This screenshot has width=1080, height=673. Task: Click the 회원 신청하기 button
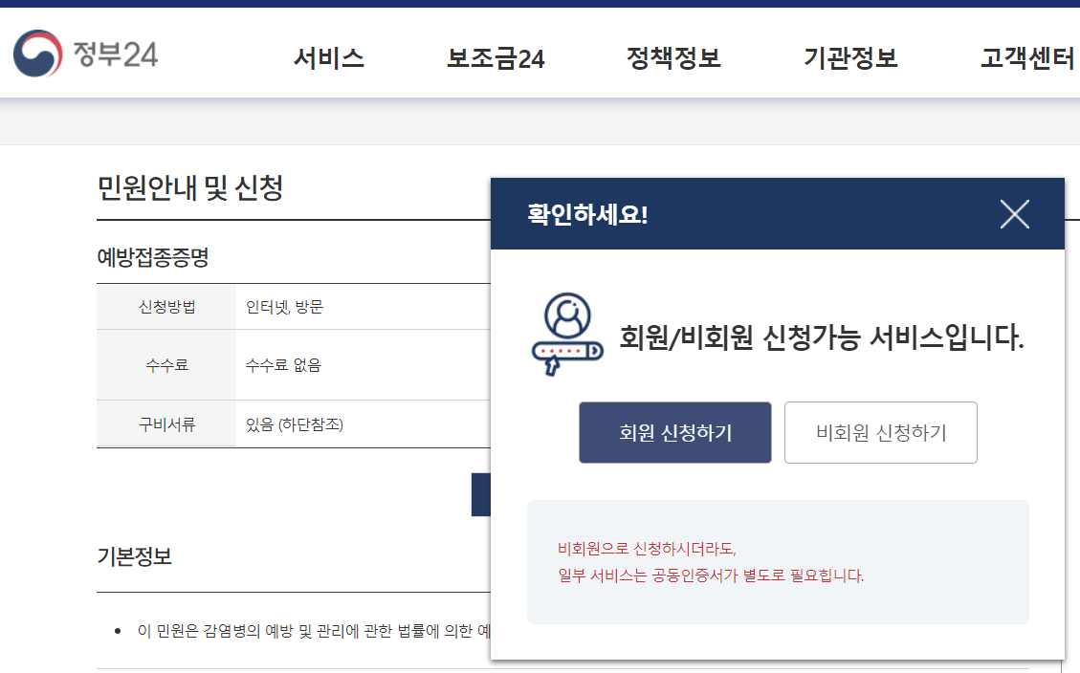click(674, 432)
